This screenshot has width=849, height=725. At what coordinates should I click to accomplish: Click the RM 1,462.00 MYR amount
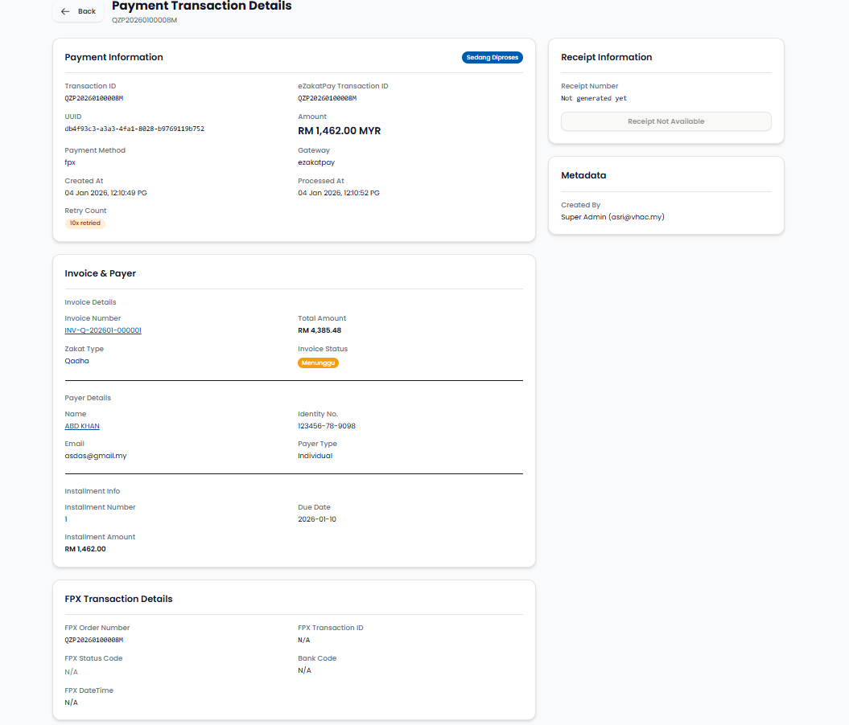tap(339, 130)
